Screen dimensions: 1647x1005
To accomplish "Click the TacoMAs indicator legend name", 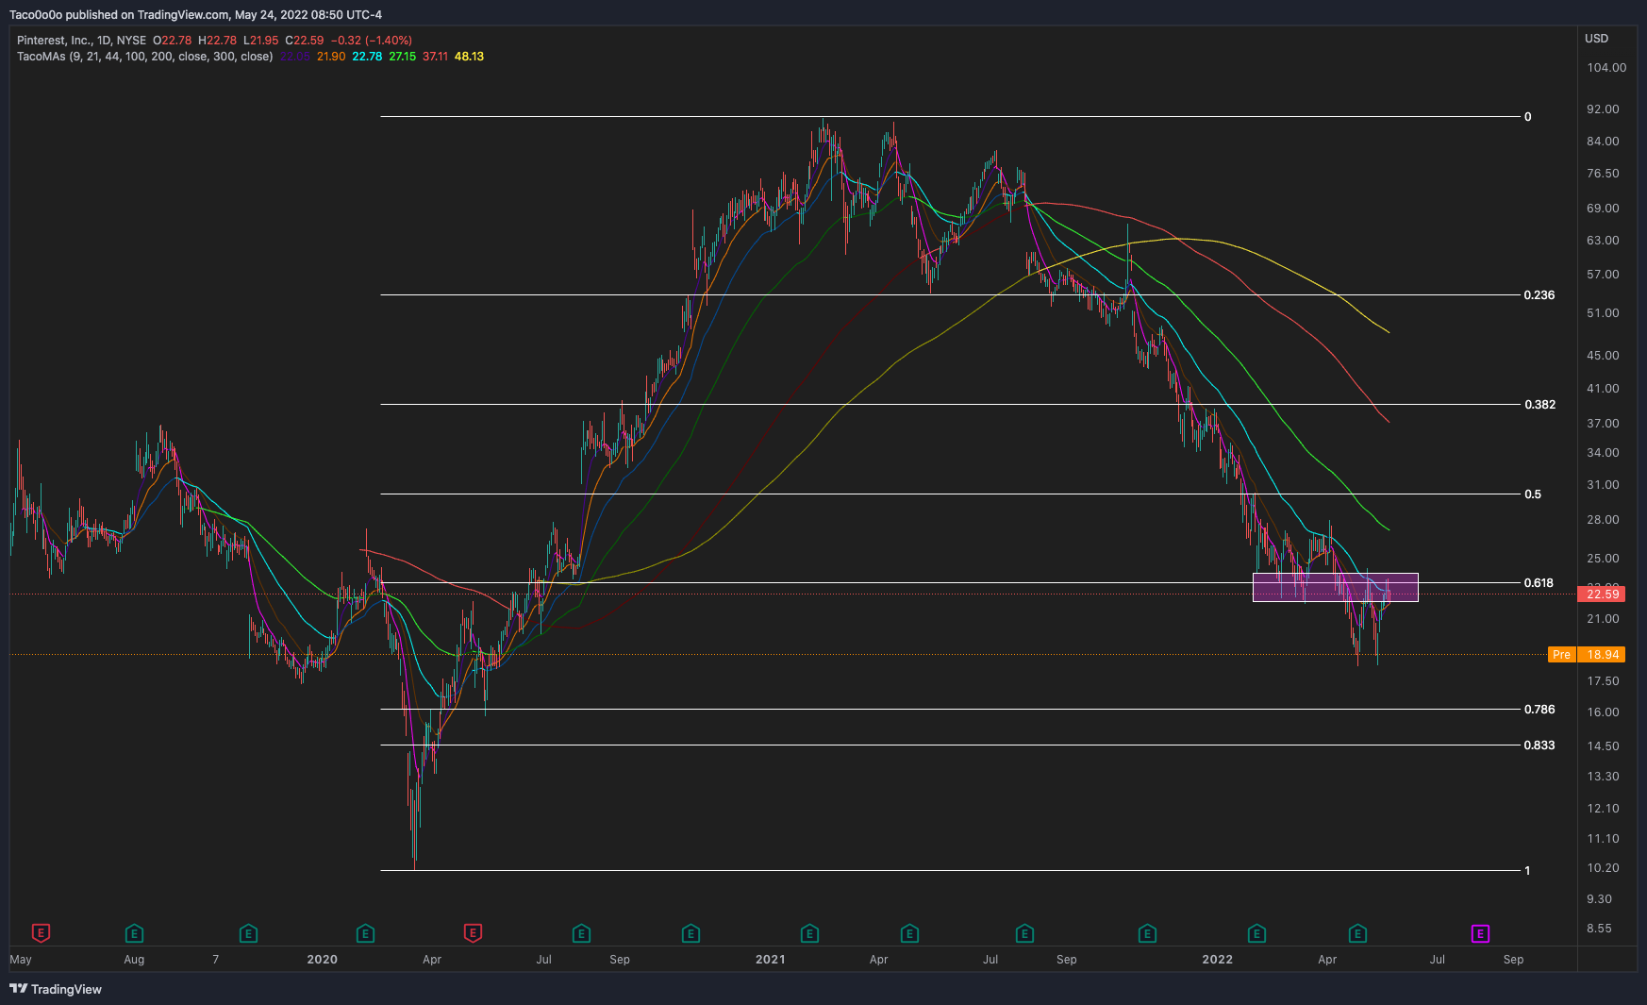I will pos(145,57).
